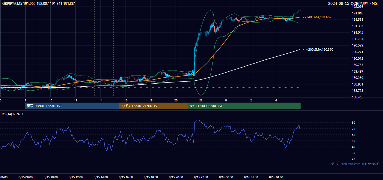Click the orange 40 SMA 191.657 label

(x=317, y=17)
